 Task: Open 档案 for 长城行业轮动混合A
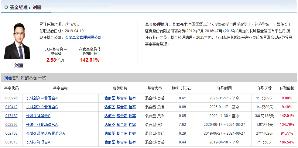coord(132,125)
